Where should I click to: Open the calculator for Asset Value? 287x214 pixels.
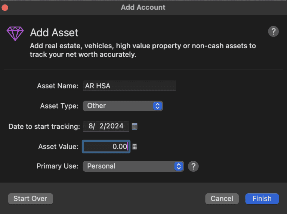click(x=135, y=147)
